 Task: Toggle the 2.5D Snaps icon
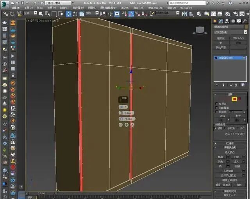pos(125,14)
